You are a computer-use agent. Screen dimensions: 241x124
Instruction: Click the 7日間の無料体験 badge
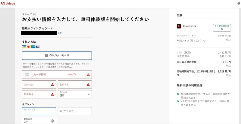[222, 28]
